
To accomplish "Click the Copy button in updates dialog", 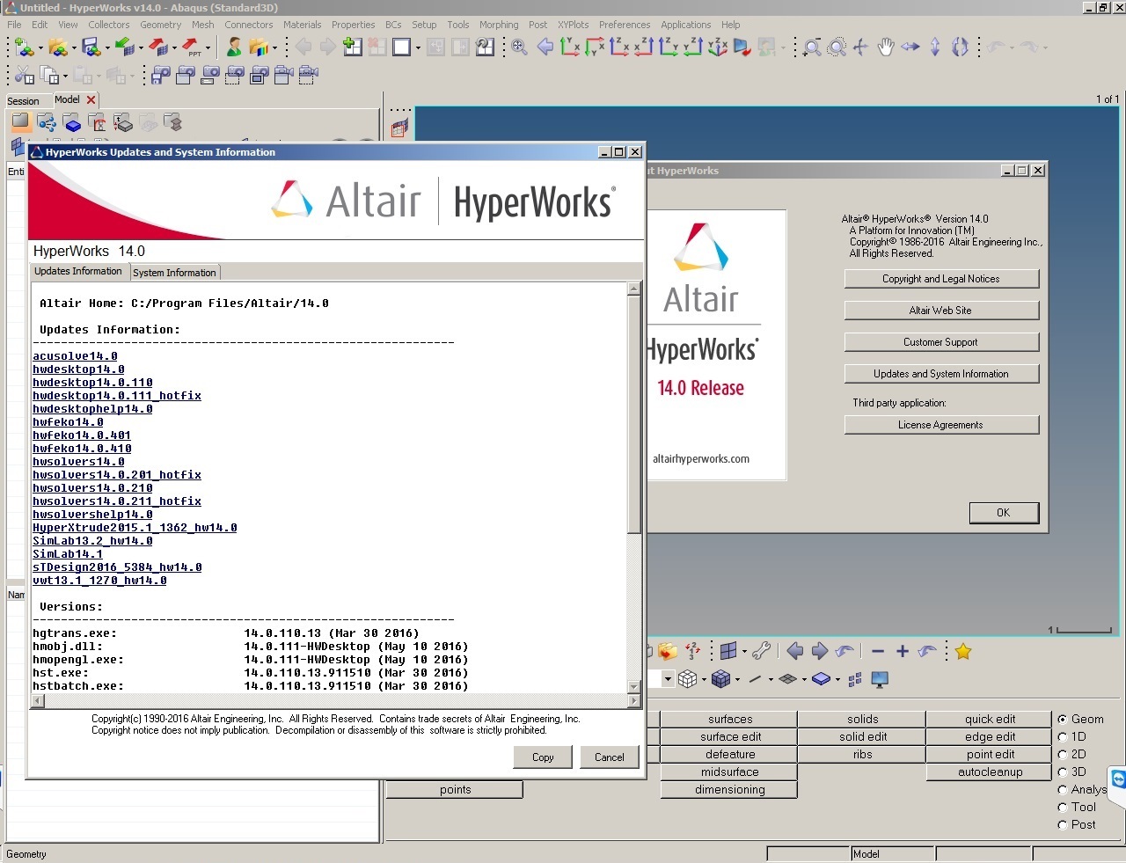I will pos(543,757).
